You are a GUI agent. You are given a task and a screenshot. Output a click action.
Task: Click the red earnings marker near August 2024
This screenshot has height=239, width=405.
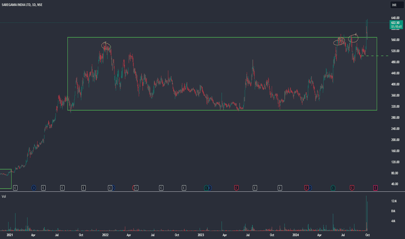click(x=352, y=188)
